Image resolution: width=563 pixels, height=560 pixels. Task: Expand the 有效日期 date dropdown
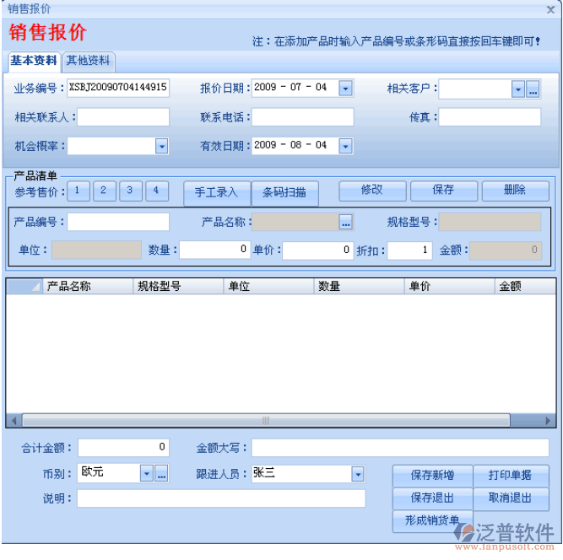pos(345,146)
